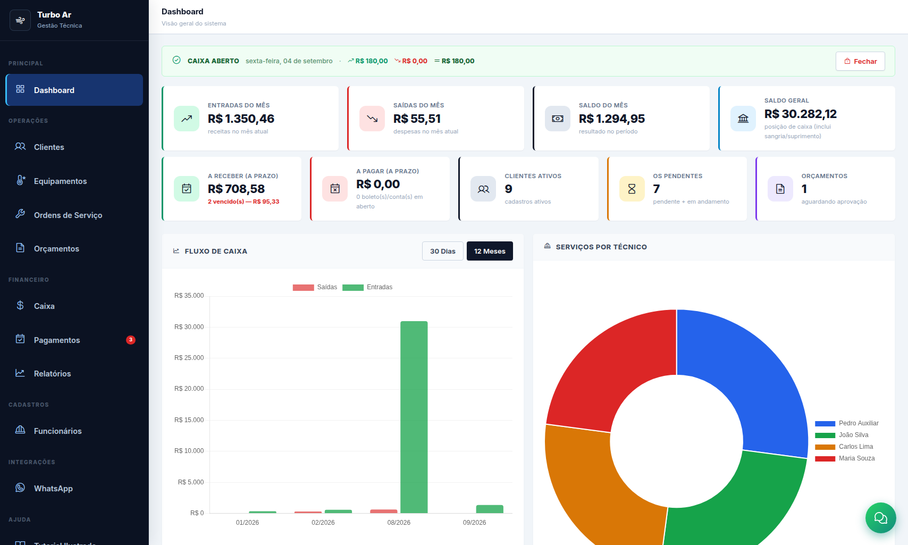Open the WhatsApp integration page
908x545 pixels.
click(74, 488)
